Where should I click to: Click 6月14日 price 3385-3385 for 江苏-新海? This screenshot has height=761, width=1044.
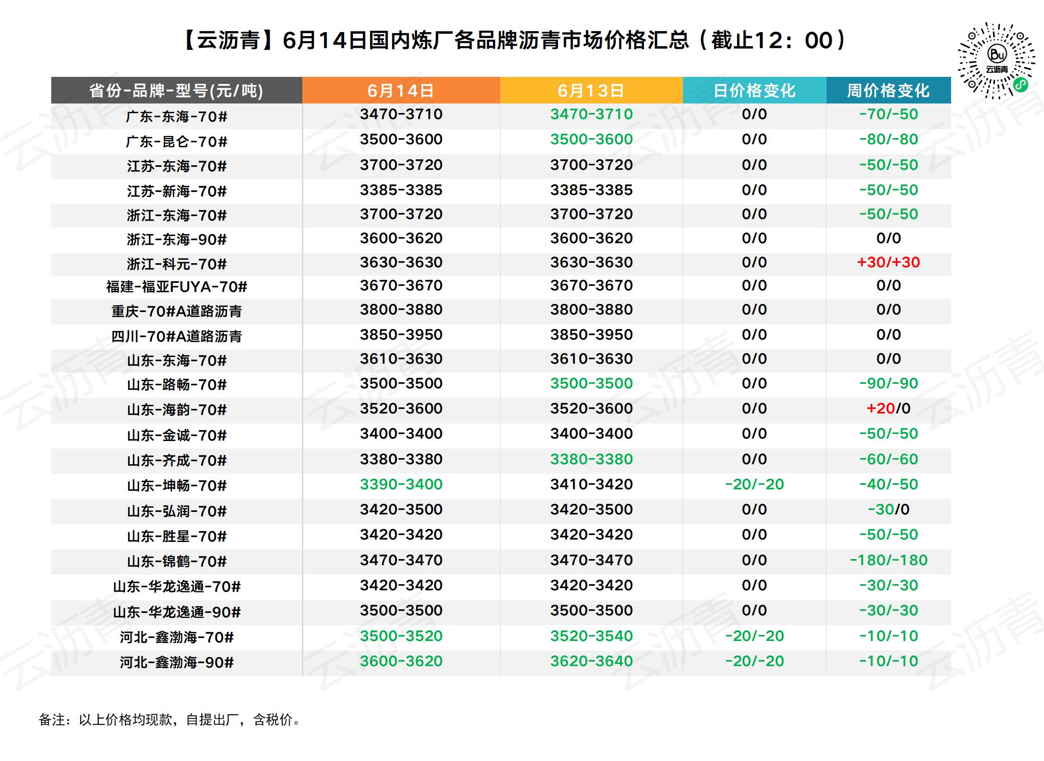pos(401,190)
